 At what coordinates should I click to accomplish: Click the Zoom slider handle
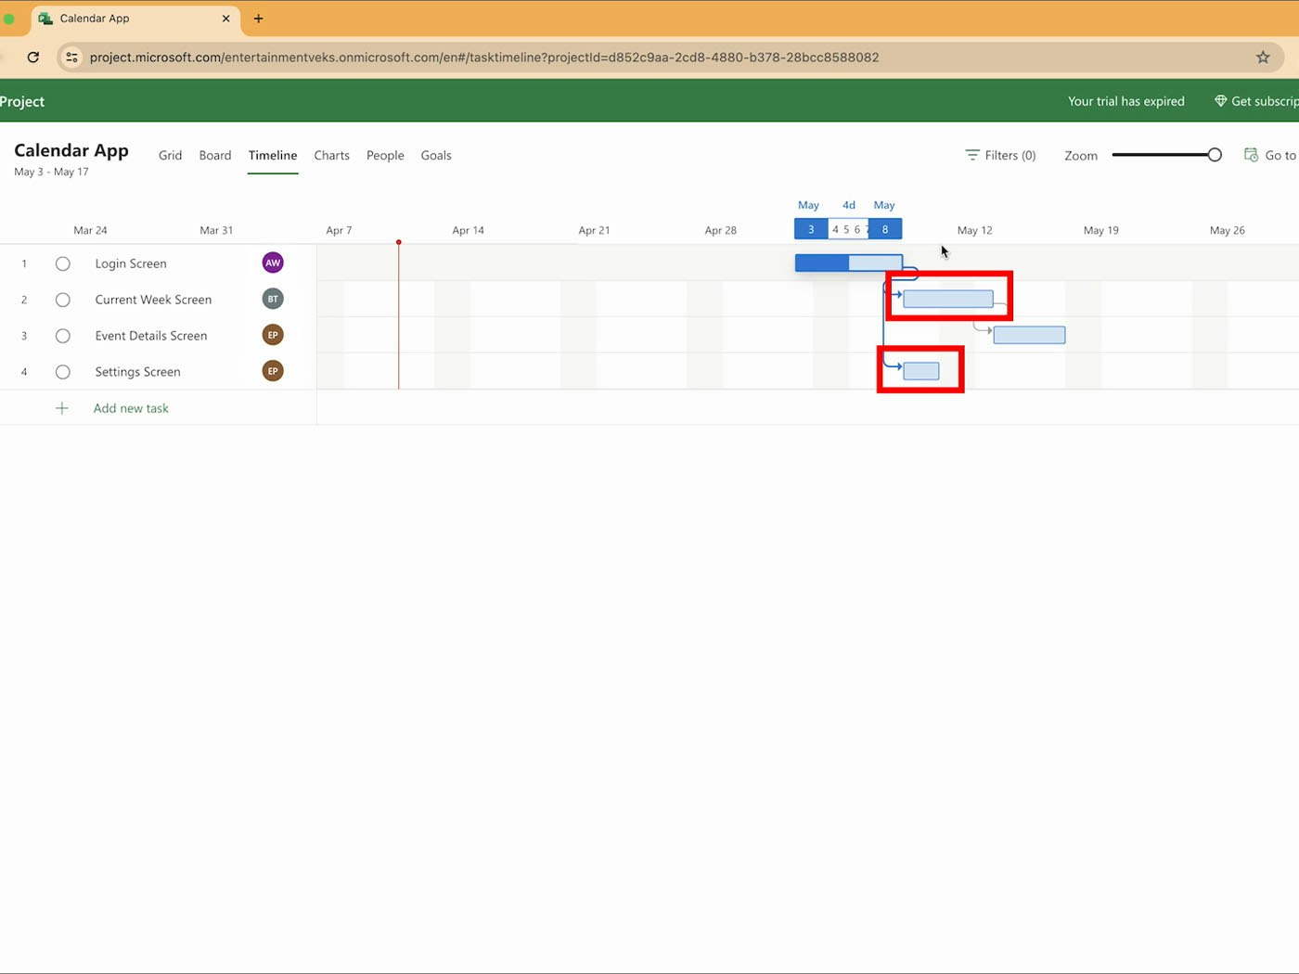[x=1215, y=155]
